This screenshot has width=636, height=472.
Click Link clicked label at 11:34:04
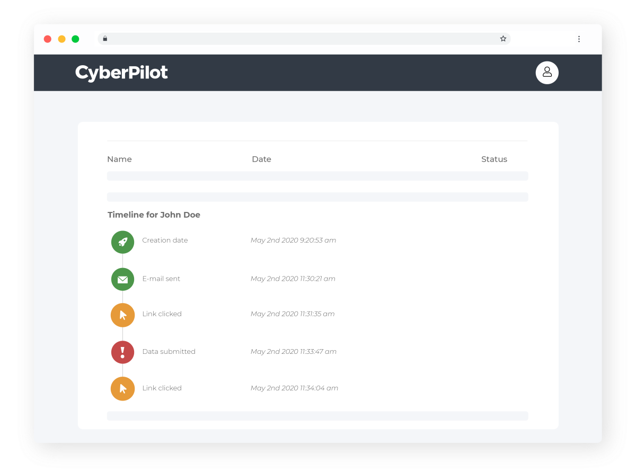162,388
